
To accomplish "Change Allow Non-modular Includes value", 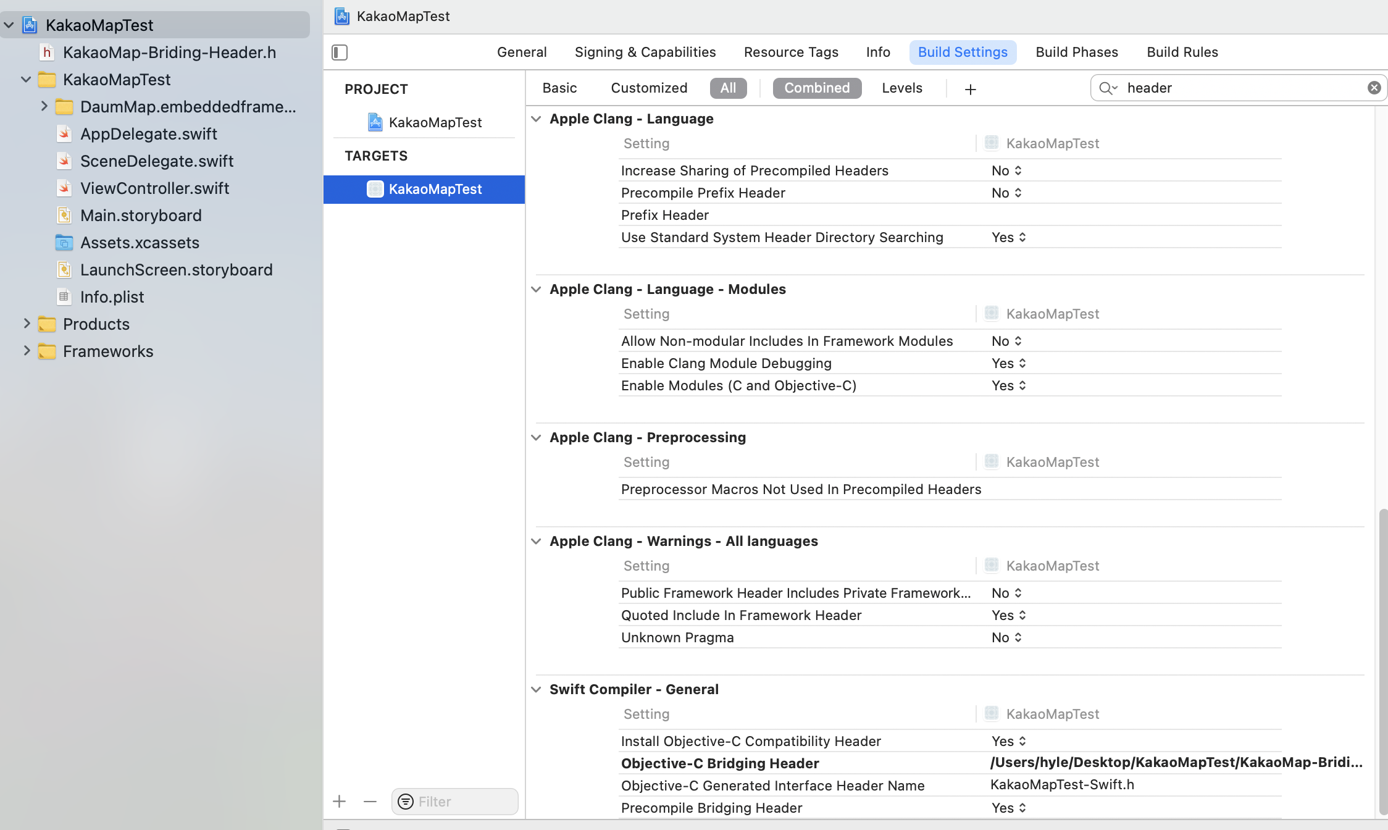I will pos(1006,341).
